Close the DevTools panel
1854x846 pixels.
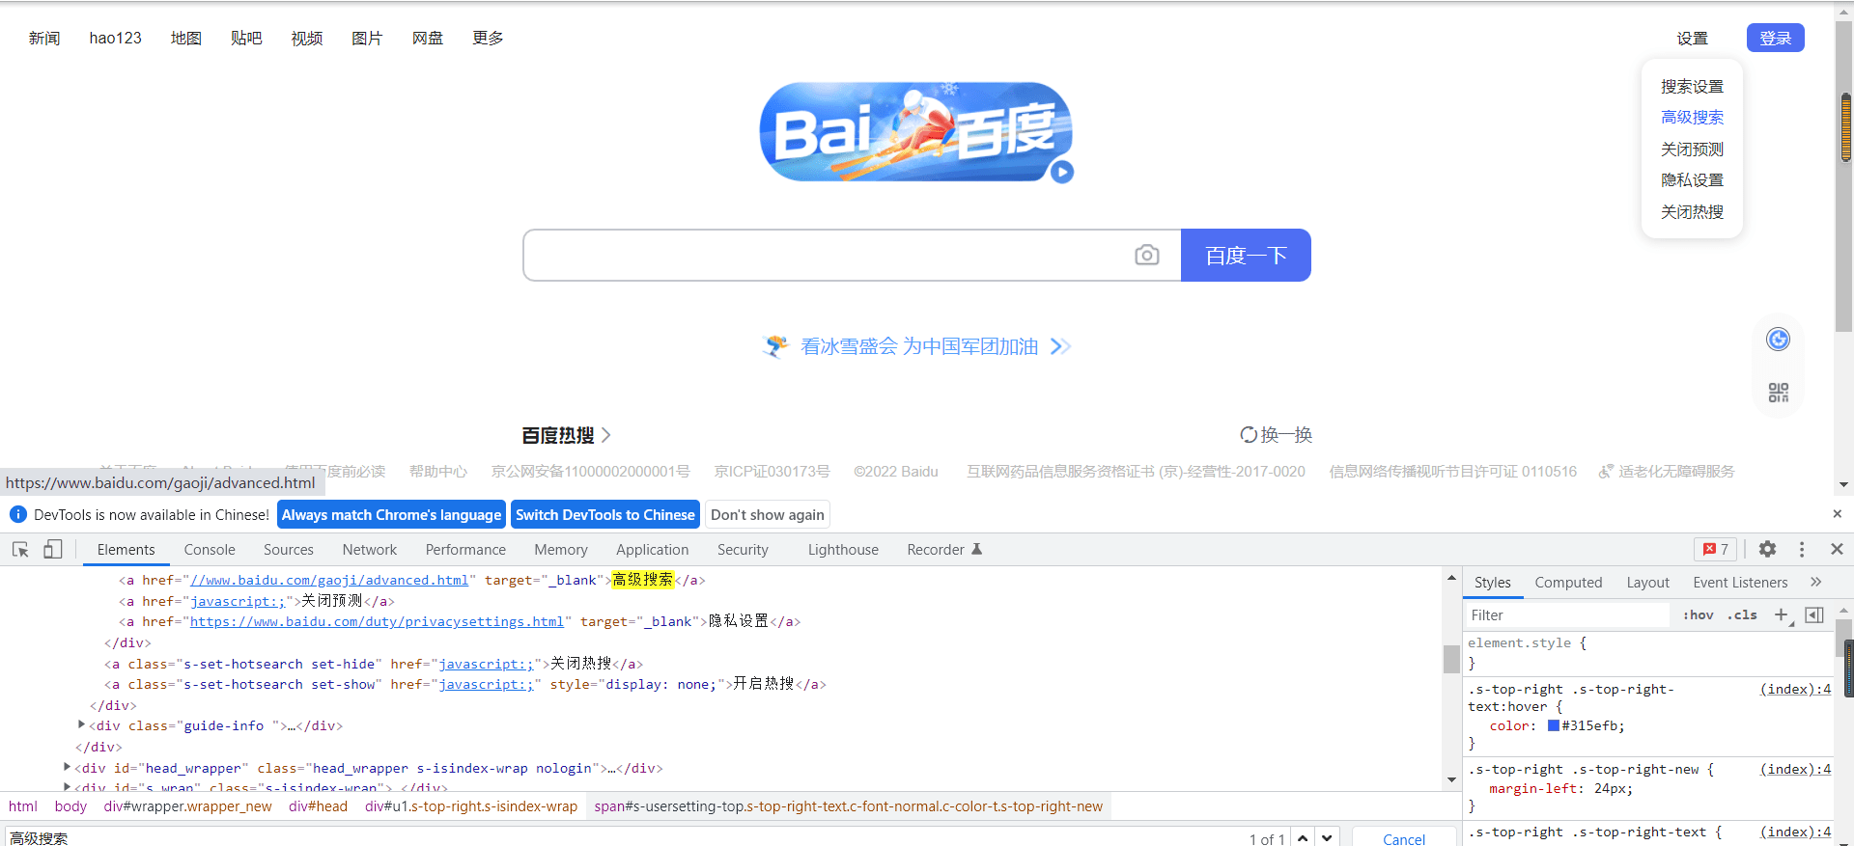(1837, 549)
